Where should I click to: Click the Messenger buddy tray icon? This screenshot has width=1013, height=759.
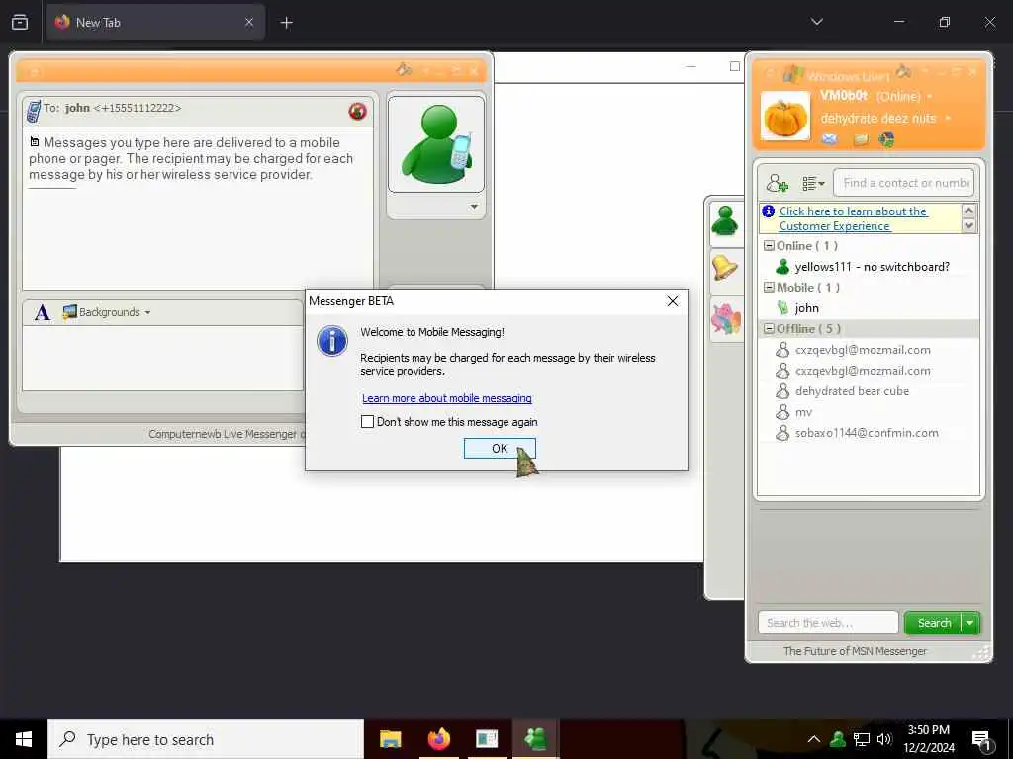838,739
